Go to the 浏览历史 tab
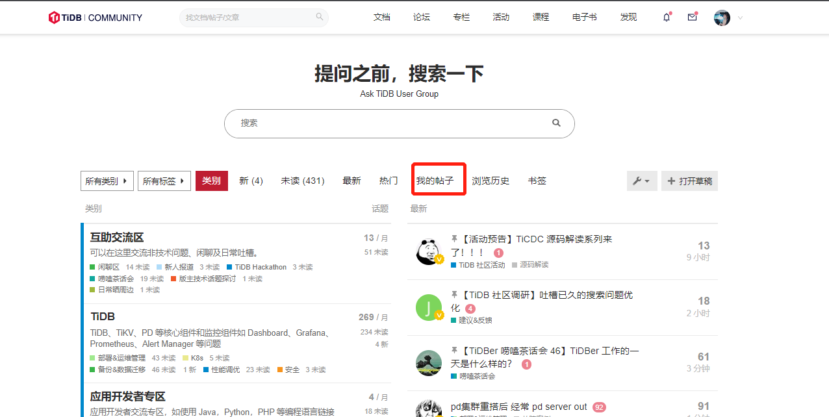Image resolution: width=829 pixels, height=417 pixels. 491,181
